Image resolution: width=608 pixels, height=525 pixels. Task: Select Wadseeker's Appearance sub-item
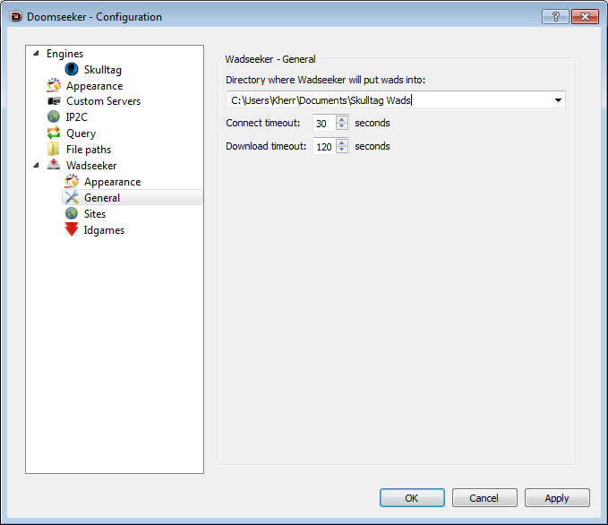[x=112, y=182]
